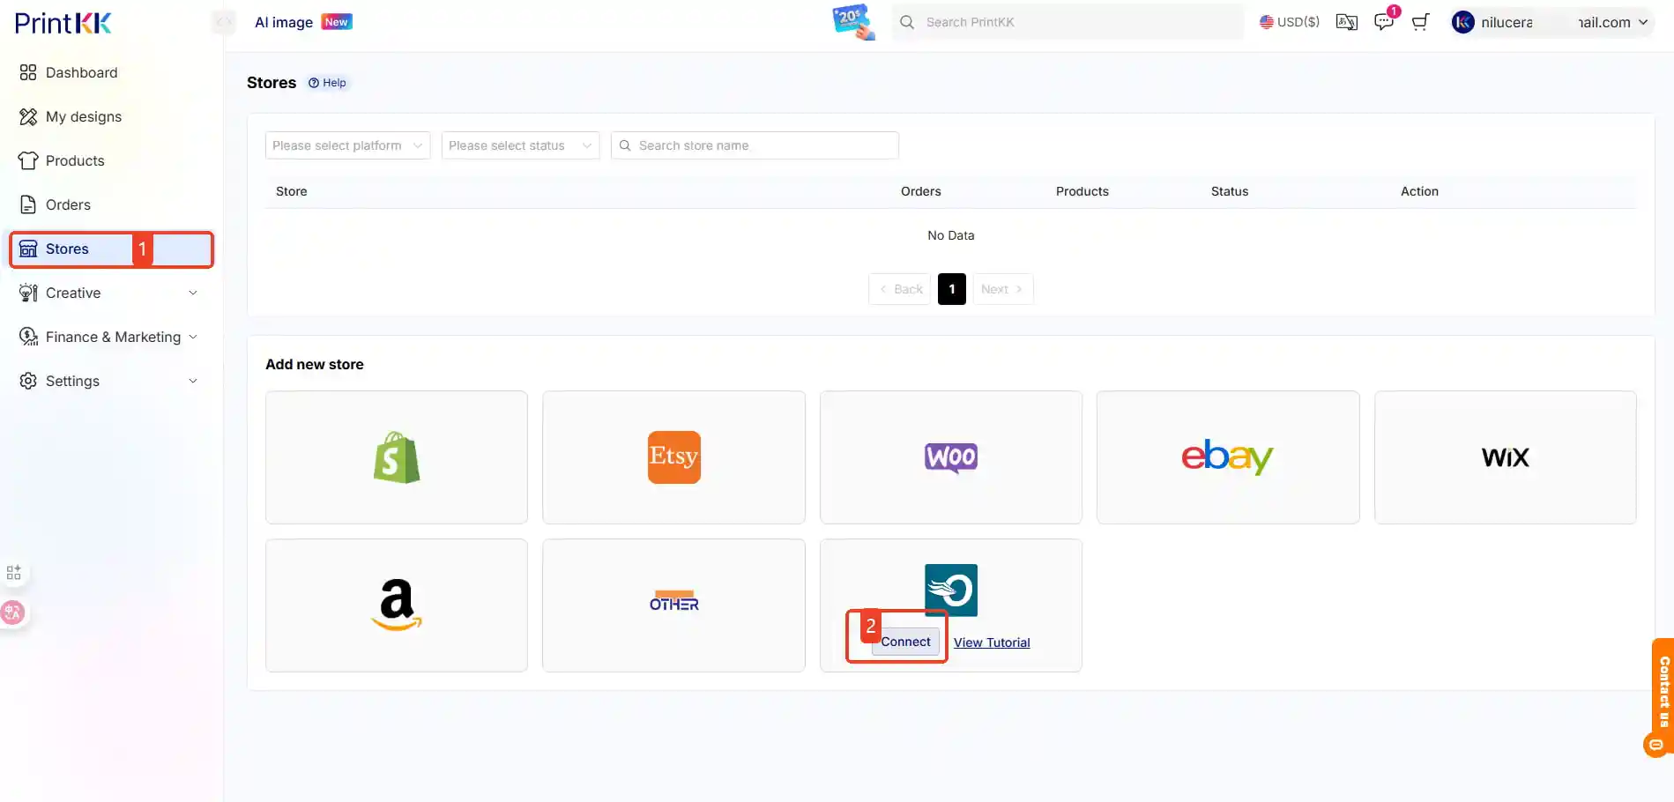This screenshot has width=1674, height=802.
Task: Click the user avatar icon
Action: click(1463, 22)
